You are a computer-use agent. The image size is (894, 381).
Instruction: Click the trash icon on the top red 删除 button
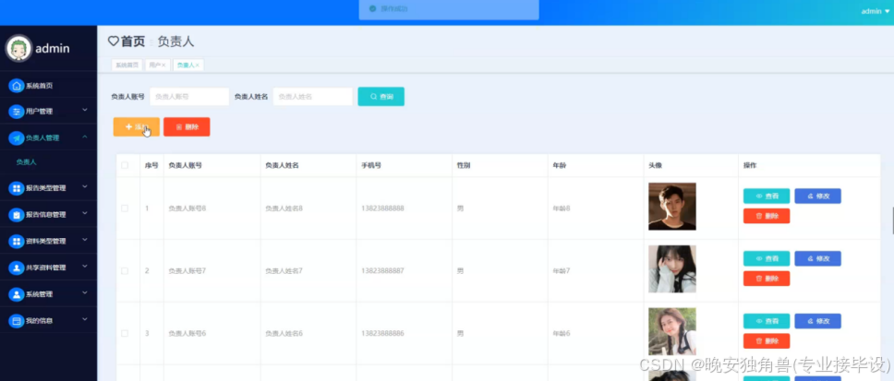pos(179,127)
